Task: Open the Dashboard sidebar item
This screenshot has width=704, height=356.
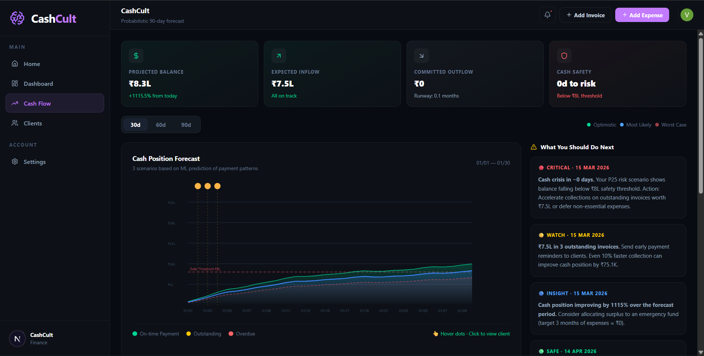Action: click(x=55, y=84)
